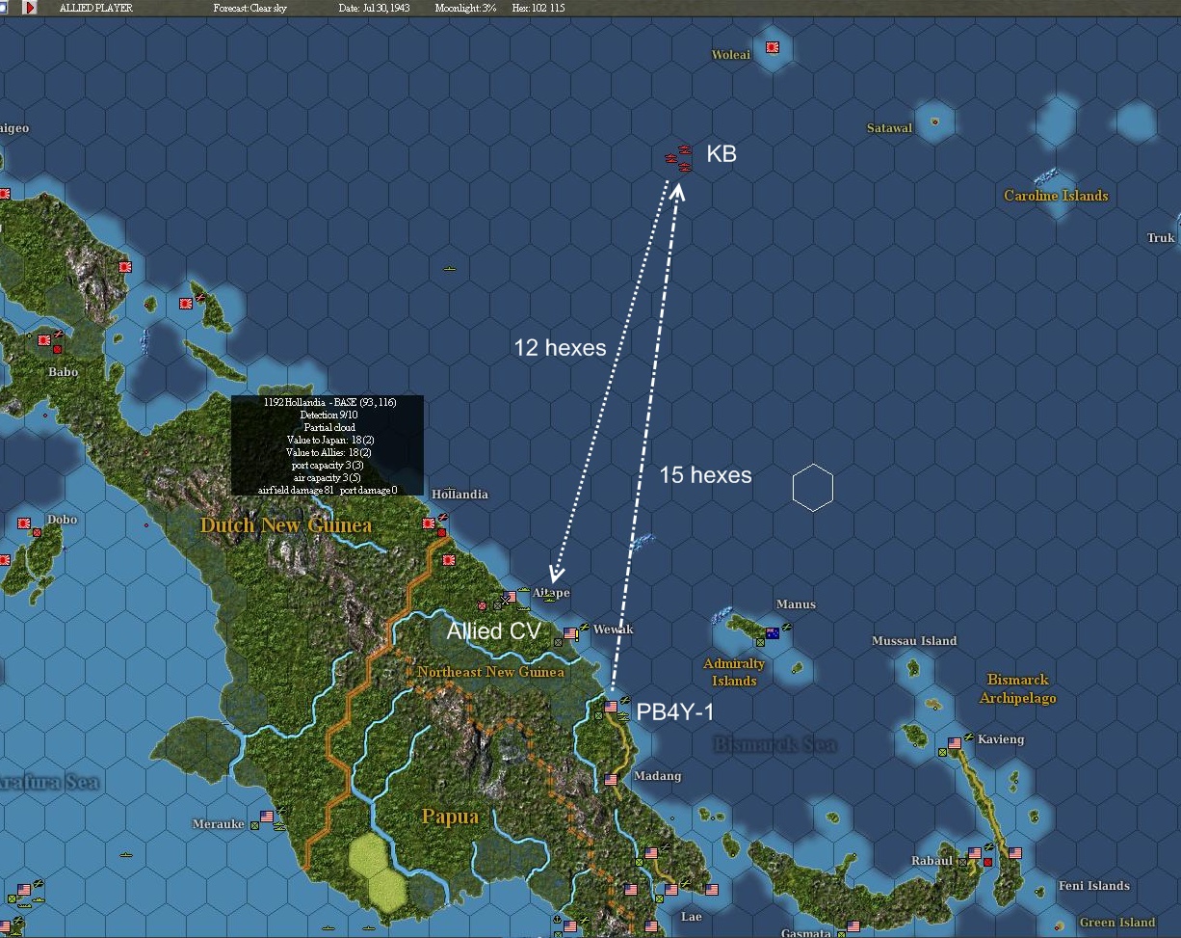Click the Lae map label
The image size is (1181, 938).
691,917
